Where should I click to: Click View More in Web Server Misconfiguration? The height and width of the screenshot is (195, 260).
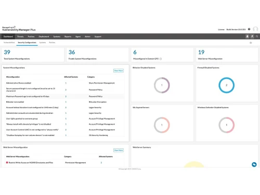(119, 150)
